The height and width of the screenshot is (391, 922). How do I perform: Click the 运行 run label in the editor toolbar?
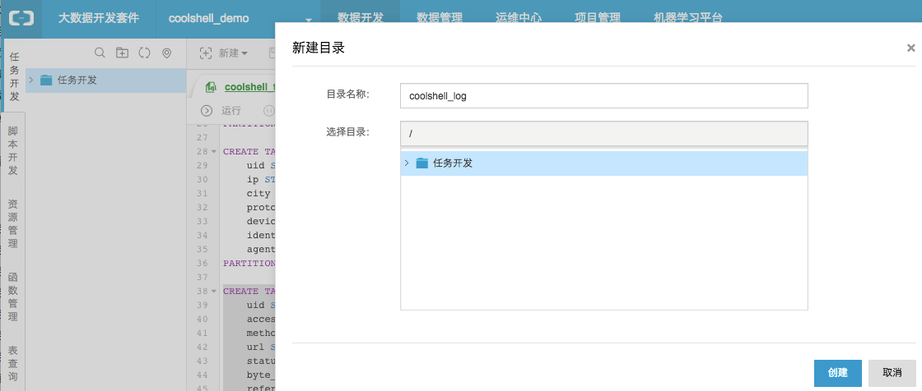point(231,110)
